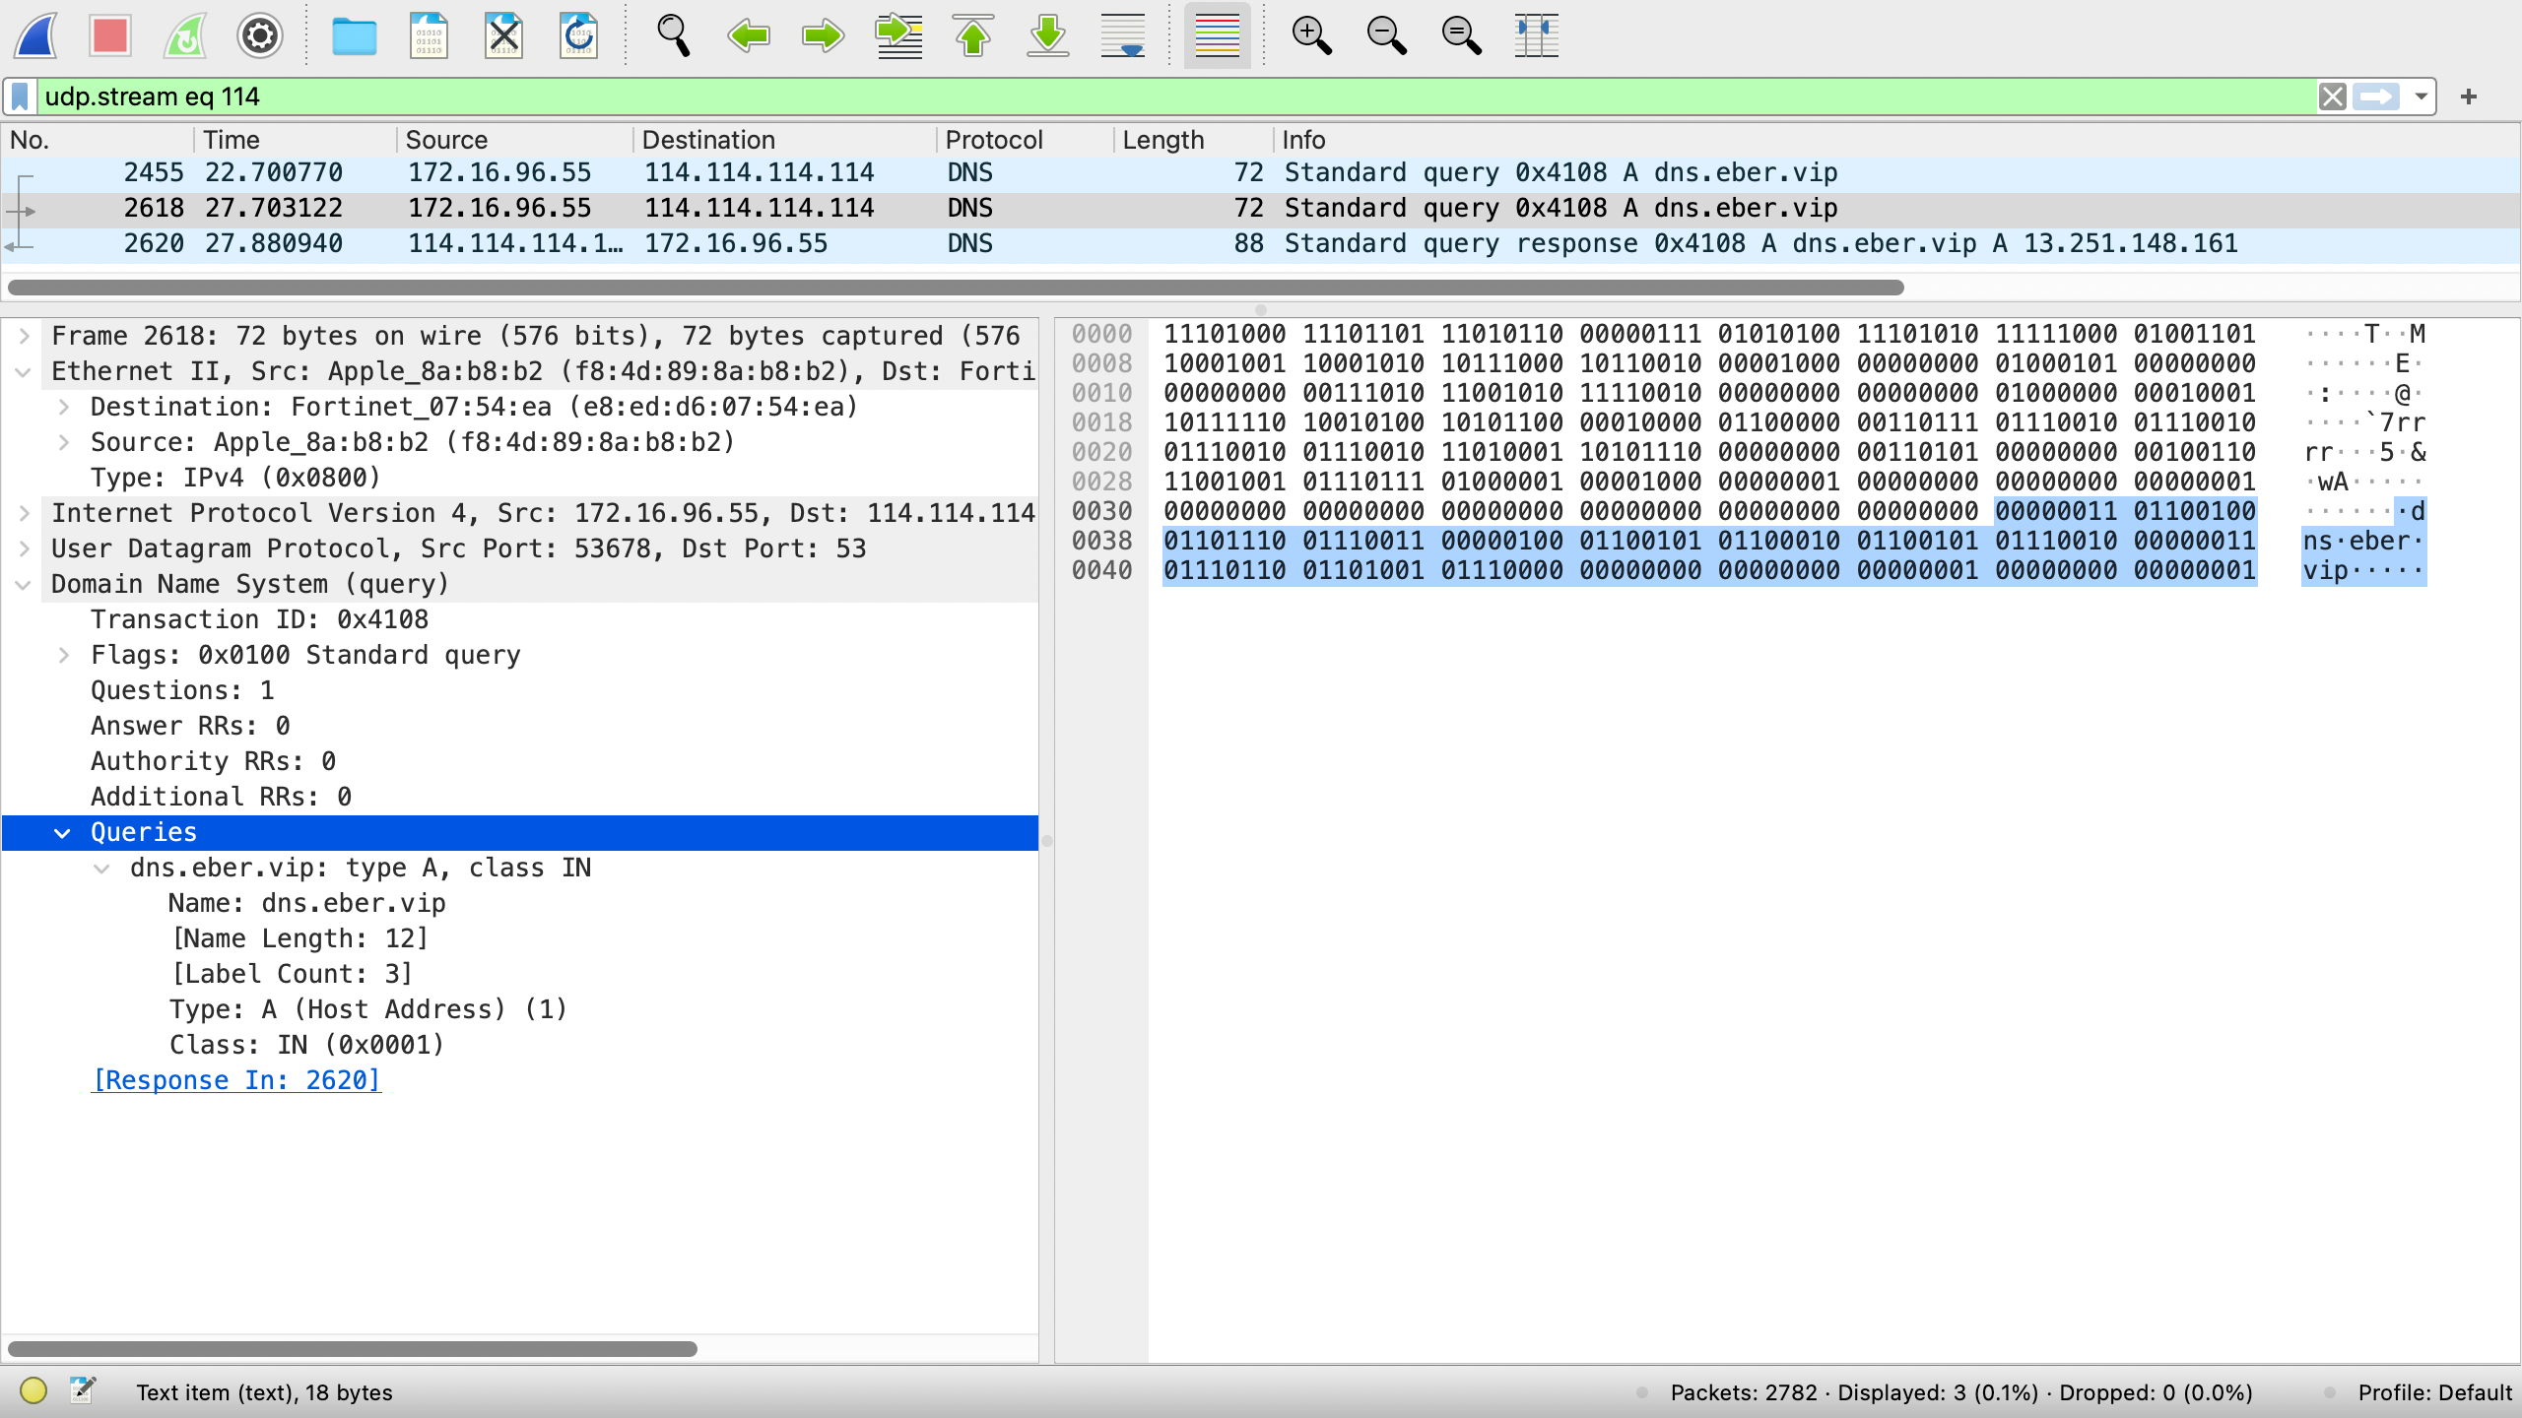The width and height of the screenshot is (2522, 1418).
Task: Expand the Source Apple_8a:b8:b2 node
Action: [x=64, y=442]
